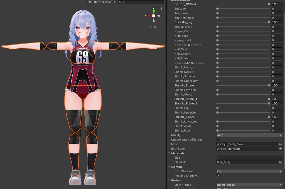Click the Nail_Oval slider handle
The width and height of the screenshot is (285, 189).
[x=217, y=49]
